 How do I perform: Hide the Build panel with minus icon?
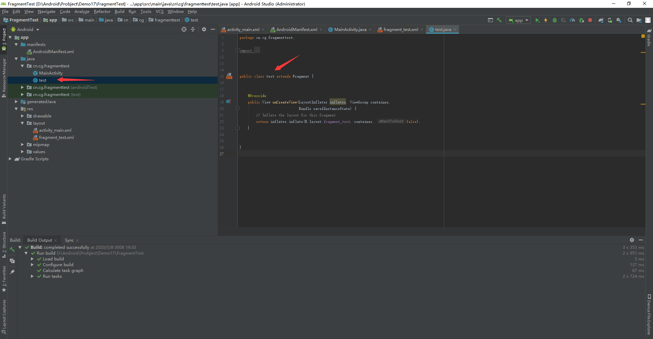pos(641,240)
